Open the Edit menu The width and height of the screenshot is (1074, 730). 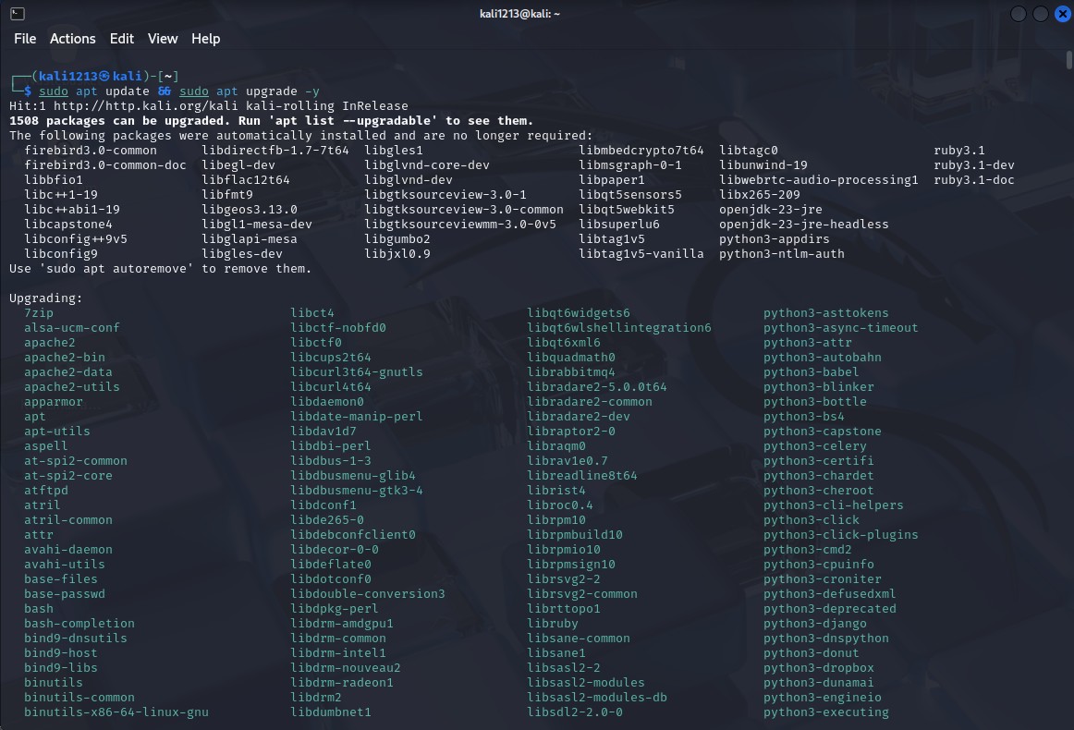point(121,39)
